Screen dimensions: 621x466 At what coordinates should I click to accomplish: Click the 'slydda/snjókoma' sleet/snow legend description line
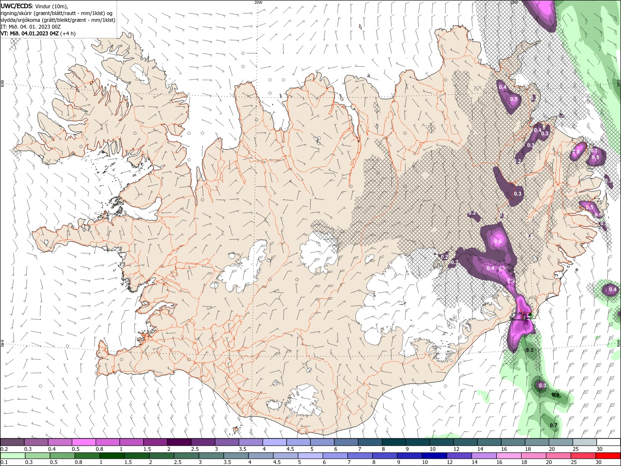(x=58, y=20)
